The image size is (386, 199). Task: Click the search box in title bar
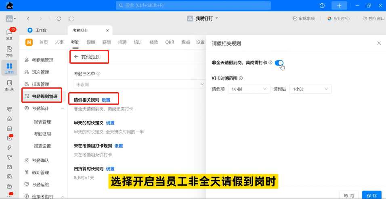point(193,5)
